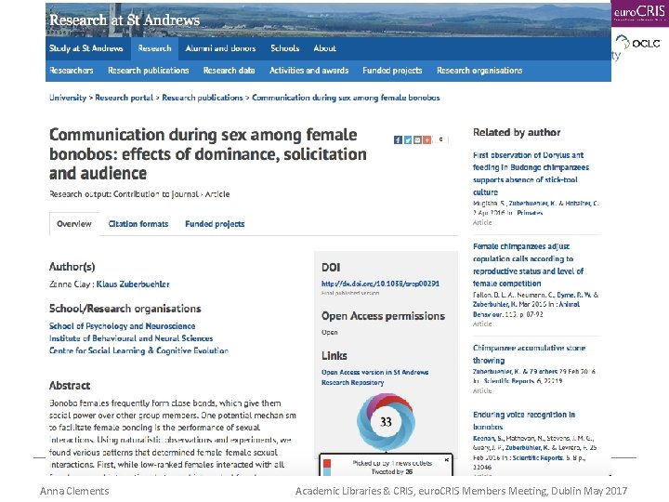Open School of Psychology and Neuroscience
This screenshot has width=669, height=502.
click(122, 326)
